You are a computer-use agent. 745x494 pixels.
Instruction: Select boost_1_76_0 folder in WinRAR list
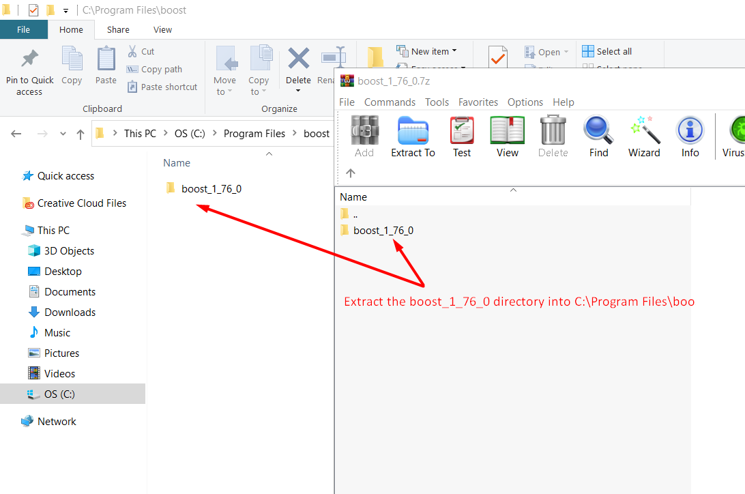[x=377, y=231]
